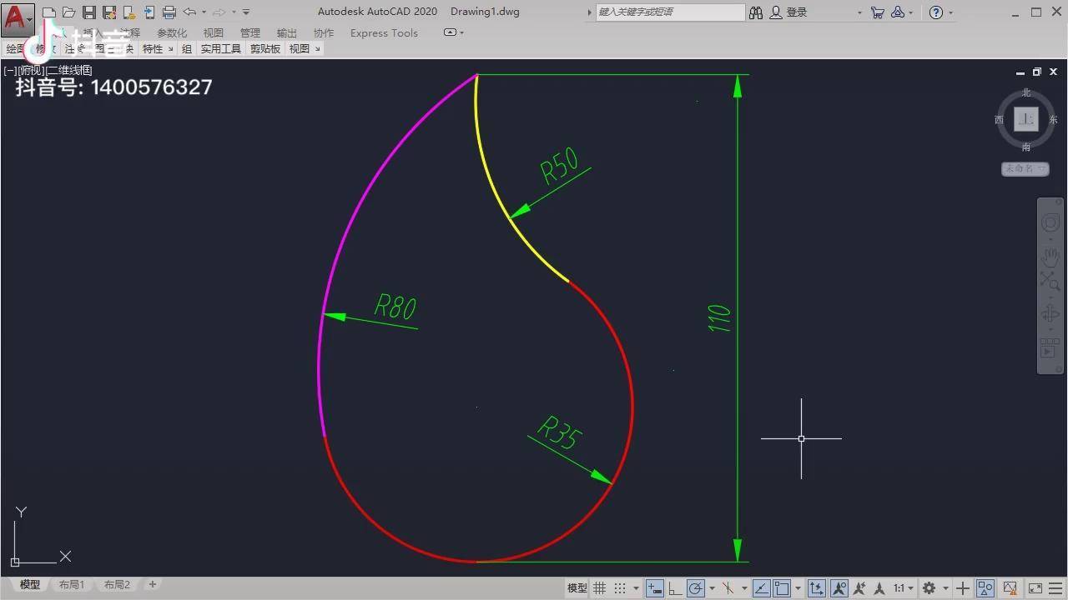The width and height of the screenshot is (1068, 600).
Task: Click the graphics performance icon in status bar
Action: 1010,588
